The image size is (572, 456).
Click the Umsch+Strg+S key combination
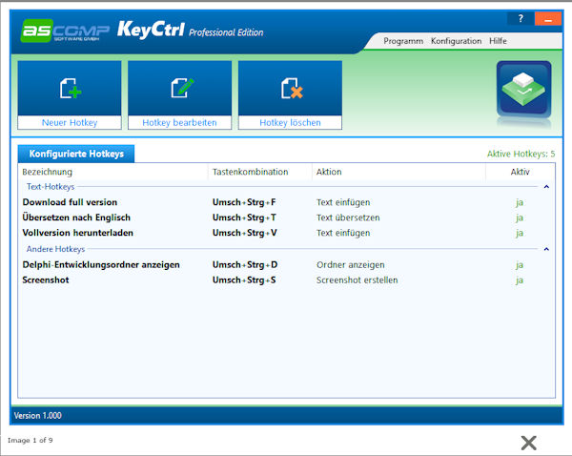[244, 280]
